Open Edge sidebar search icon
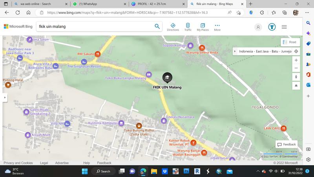Viewport: 314px width, 177px height. (x=309, y=23)
